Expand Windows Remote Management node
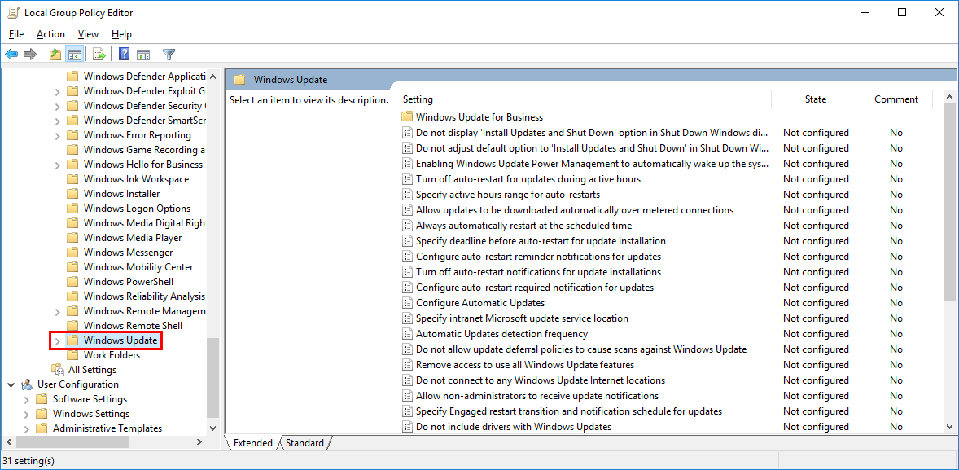959x470 pixels. point(57,311)
